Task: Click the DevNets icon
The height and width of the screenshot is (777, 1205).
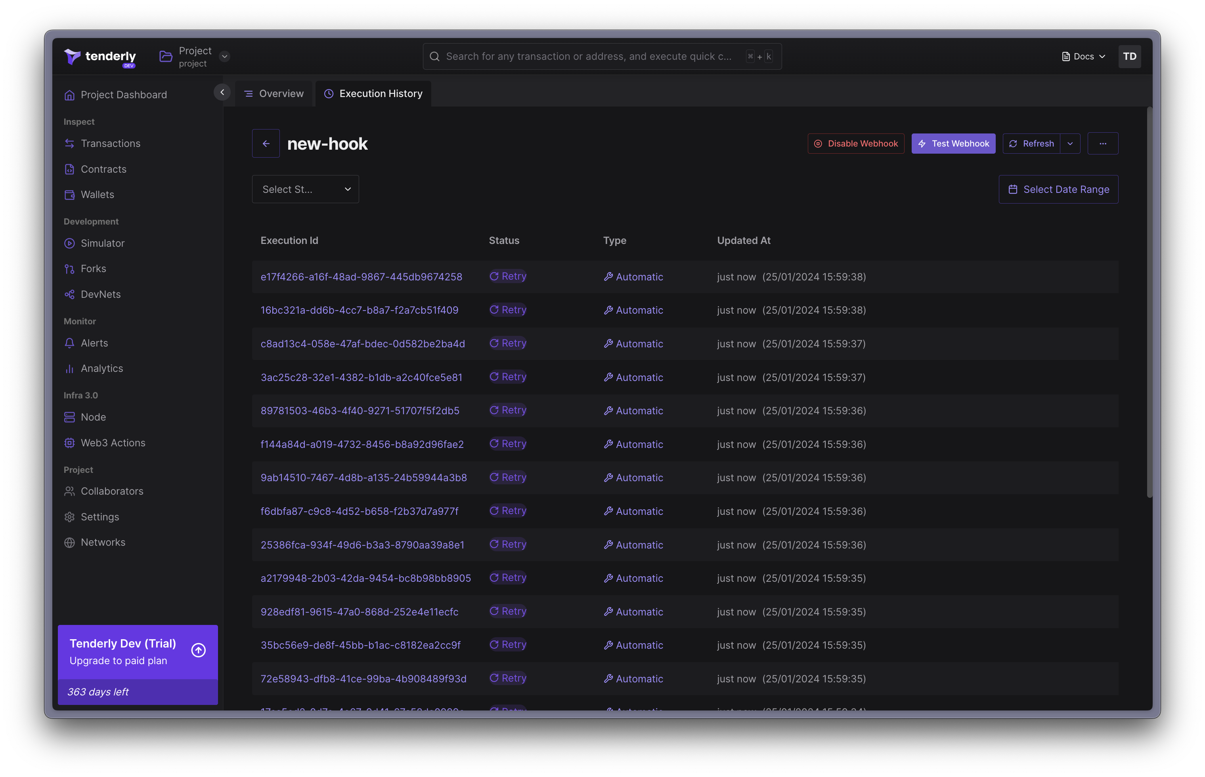Action: point(70,294)
